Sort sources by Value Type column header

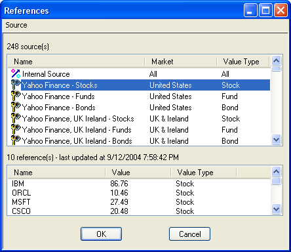pos(243,62)
